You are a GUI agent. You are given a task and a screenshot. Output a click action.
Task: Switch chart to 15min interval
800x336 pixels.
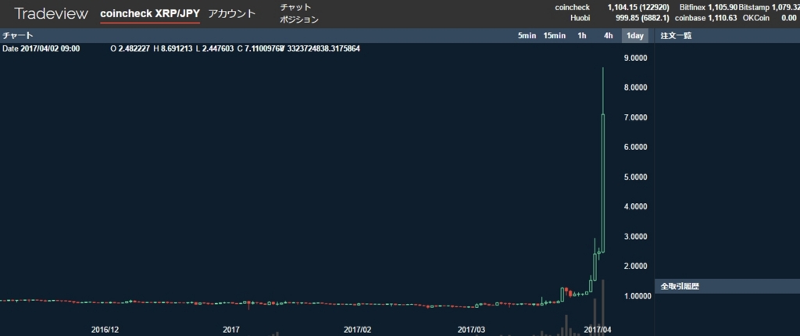tap(554, 36)
